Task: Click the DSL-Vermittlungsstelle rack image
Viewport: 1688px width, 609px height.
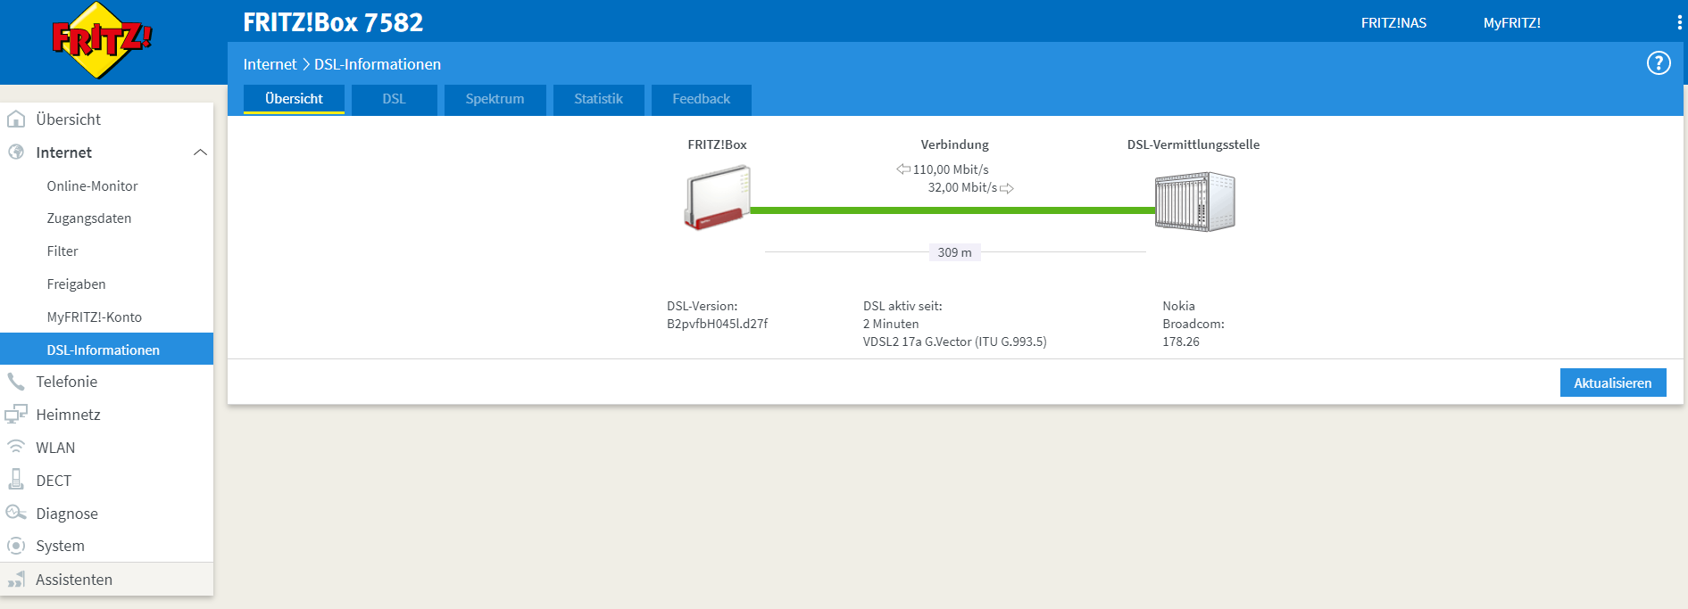Action: point(1195,202)
